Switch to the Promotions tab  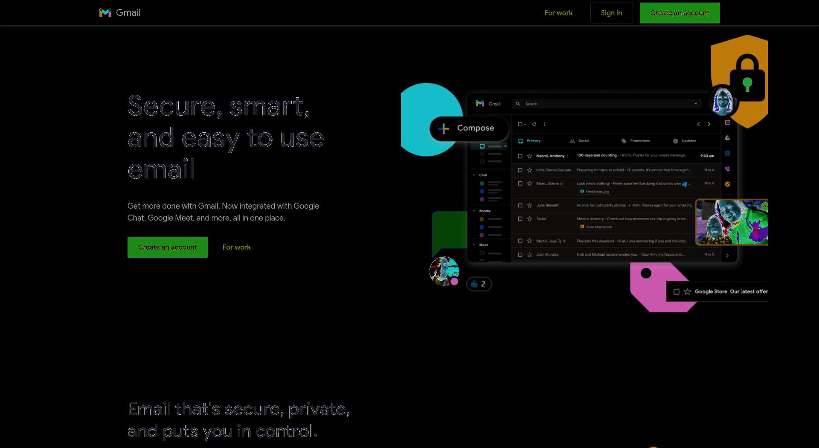click(636, 141)
